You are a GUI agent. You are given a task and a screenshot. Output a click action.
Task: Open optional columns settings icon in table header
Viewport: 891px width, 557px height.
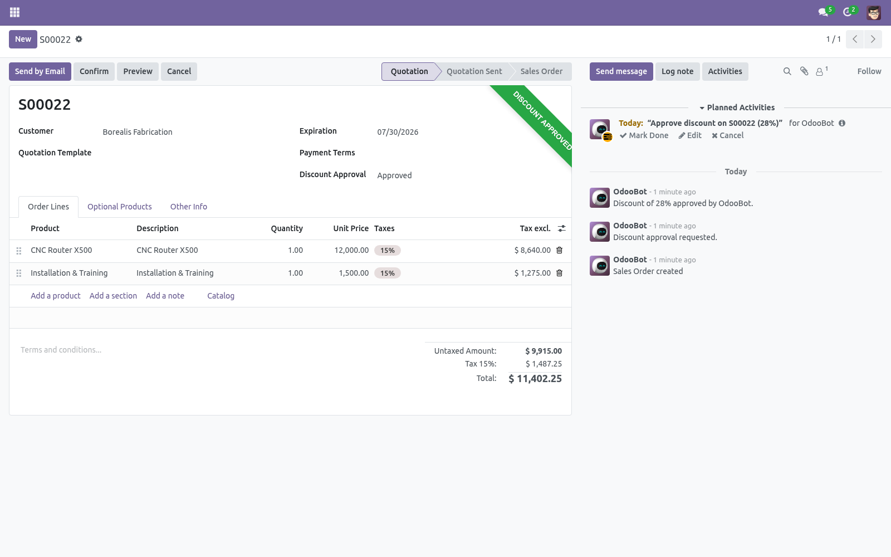[562, 228]
